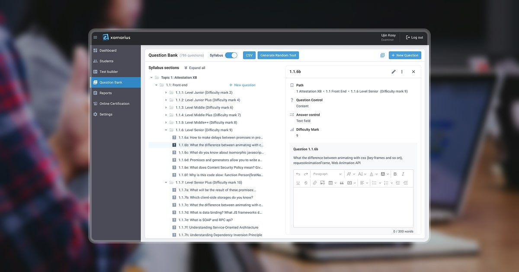
Task: Collapse the 1.1.6 Level Senior section
Action: [x=166, y=130]
